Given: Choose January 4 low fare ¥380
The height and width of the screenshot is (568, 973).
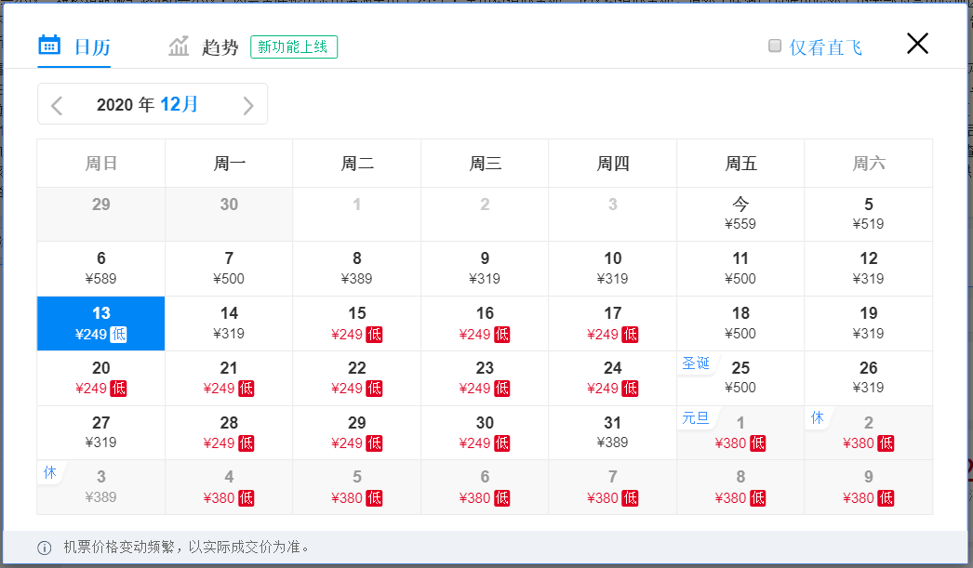Looking at the screenshot, I should [229, 487].
